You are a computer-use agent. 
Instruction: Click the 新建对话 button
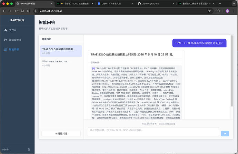coord(61,134)
